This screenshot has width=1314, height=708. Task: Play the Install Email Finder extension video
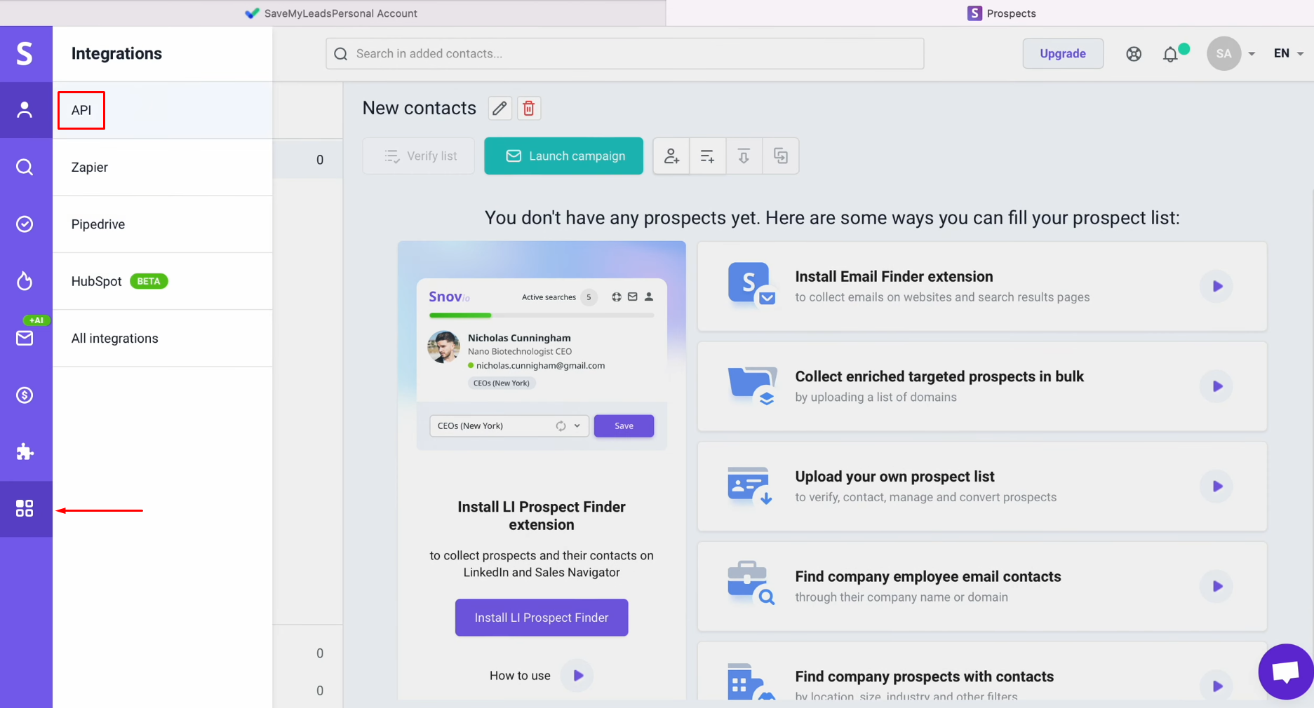pos(1217,286)
